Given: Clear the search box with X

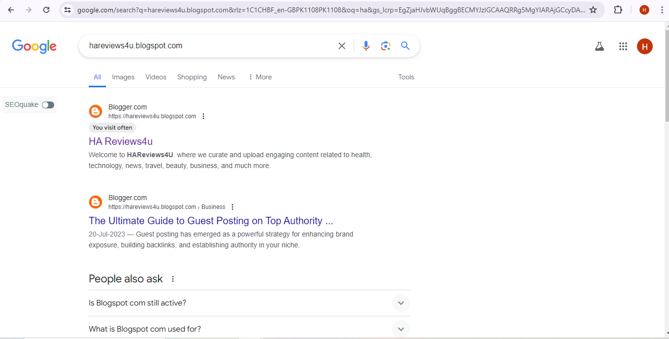Looking at the screenshot, I should [x=342, y=46].
